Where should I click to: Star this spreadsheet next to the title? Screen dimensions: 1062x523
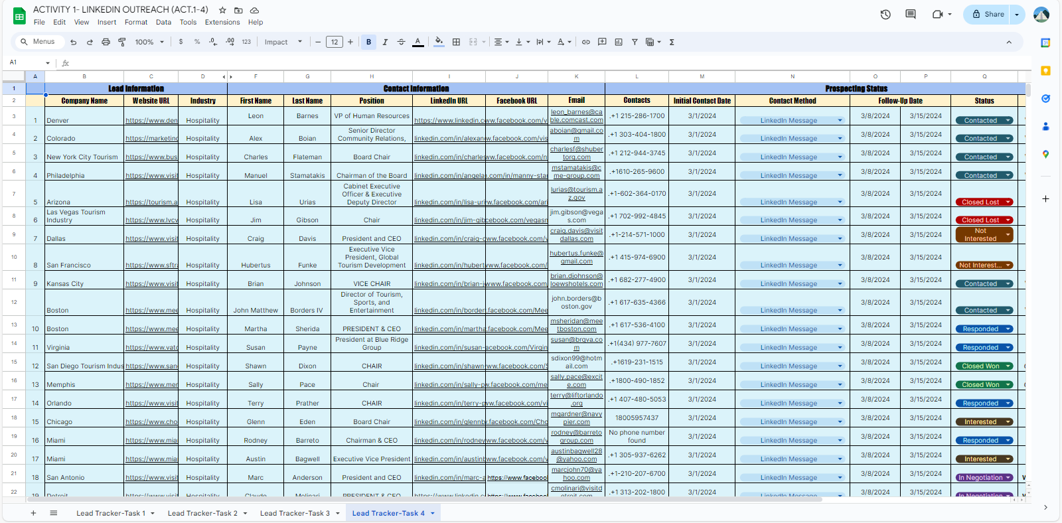click(x=222, y=10)
